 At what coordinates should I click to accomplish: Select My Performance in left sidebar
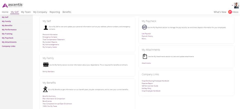(x=9, y=30)
